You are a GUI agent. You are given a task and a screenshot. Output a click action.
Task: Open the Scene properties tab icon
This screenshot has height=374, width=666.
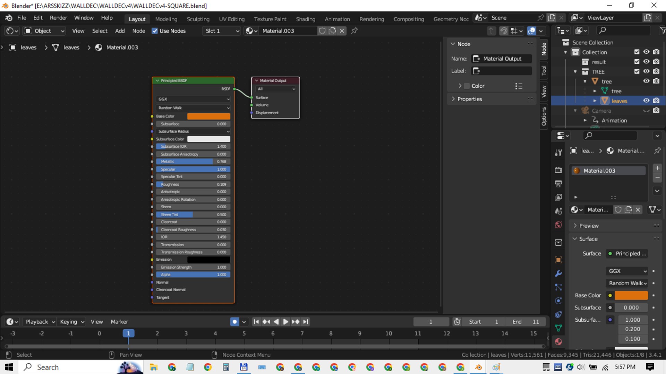[x=558, y=211]
